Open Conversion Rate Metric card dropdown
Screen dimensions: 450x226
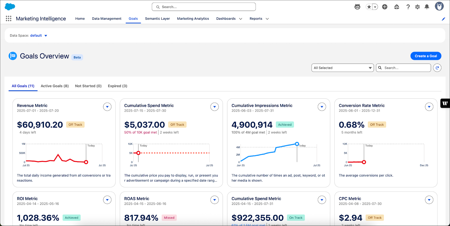coord(429,107)
